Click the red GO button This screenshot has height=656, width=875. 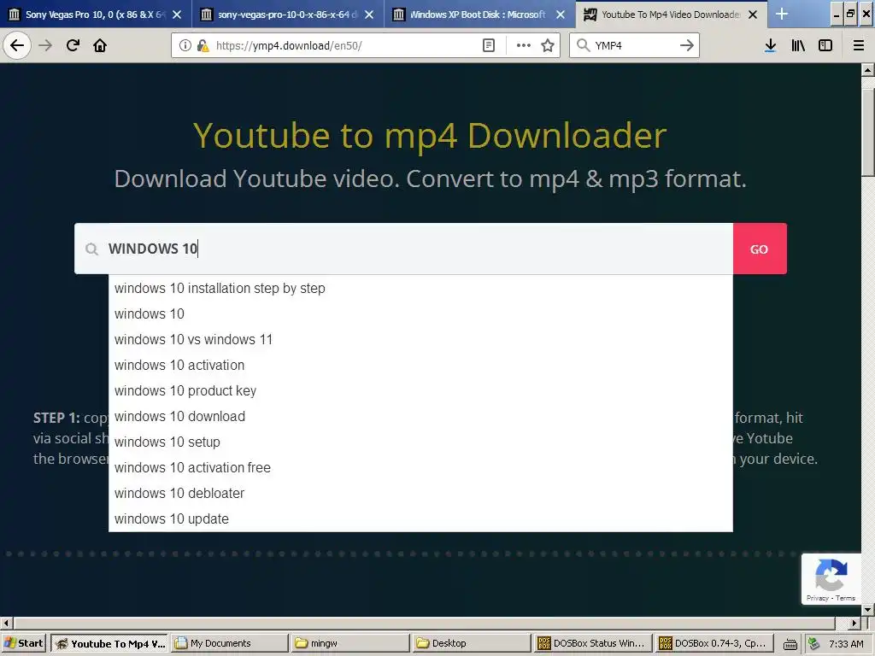(x=760, y=249)
